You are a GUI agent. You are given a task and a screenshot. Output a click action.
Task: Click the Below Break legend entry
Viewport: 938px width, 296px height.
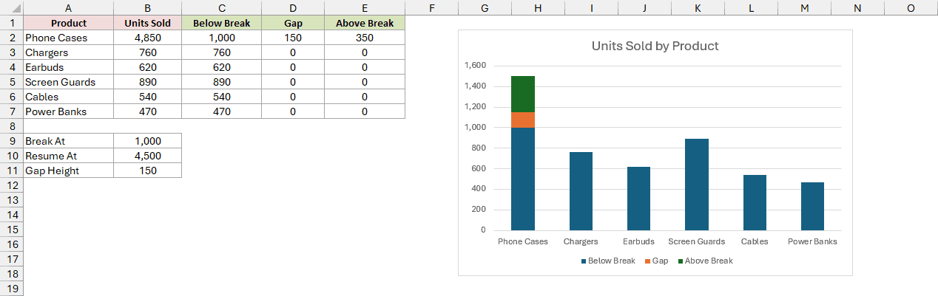[608, 261]
